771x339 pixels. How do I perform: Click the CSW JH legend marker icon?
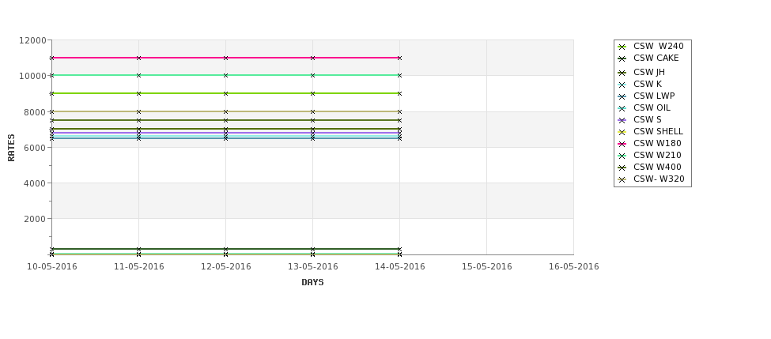pos(622,73)
